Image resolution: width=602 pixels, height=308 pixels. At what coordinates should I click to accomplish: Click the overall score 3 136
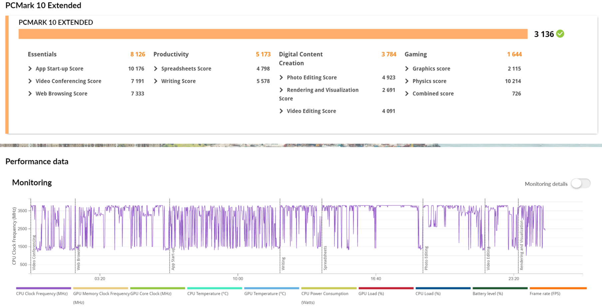coord(544,34)
